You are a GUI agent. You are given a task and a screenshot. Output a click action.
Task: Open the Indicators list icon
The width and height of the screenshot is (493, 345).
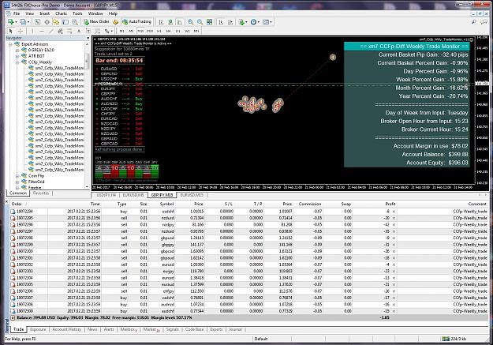[241, 22]
